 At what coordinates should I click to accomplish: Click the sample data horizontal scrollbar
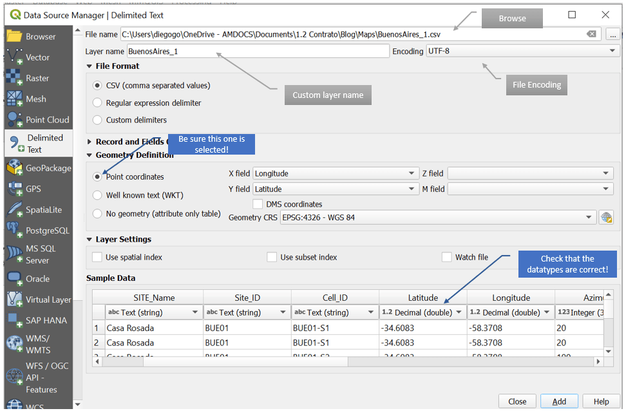348,362
